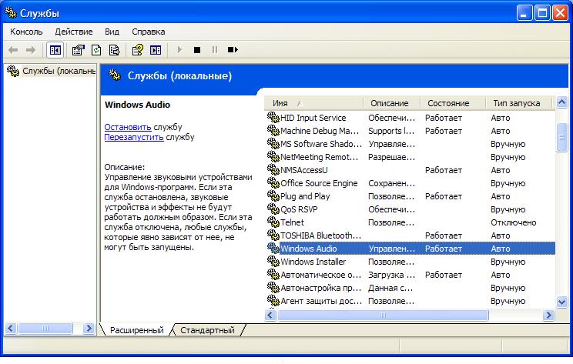Image resolution: width=573 pixels, height=364 pixels.
Task: Sort by the Имя column header
Action: [x=313, y=103]
